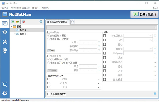Open 路由表 settings ellipsis
Viewport: 159px width, 102px height.
tap(99, 83)
